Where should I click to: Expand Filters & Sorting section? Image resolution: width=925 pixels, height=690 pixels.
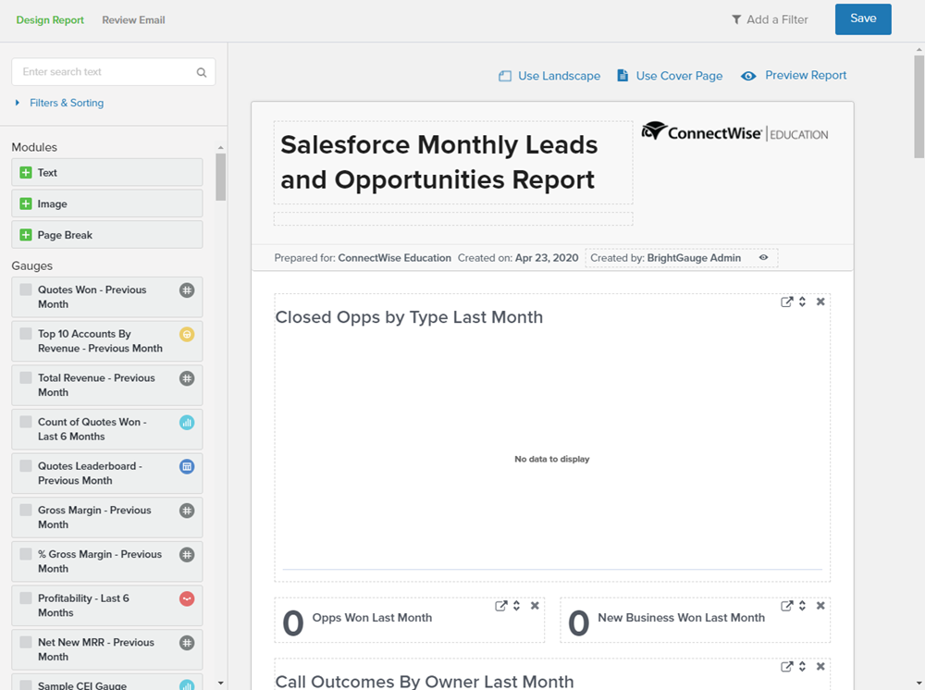(59, 103)
